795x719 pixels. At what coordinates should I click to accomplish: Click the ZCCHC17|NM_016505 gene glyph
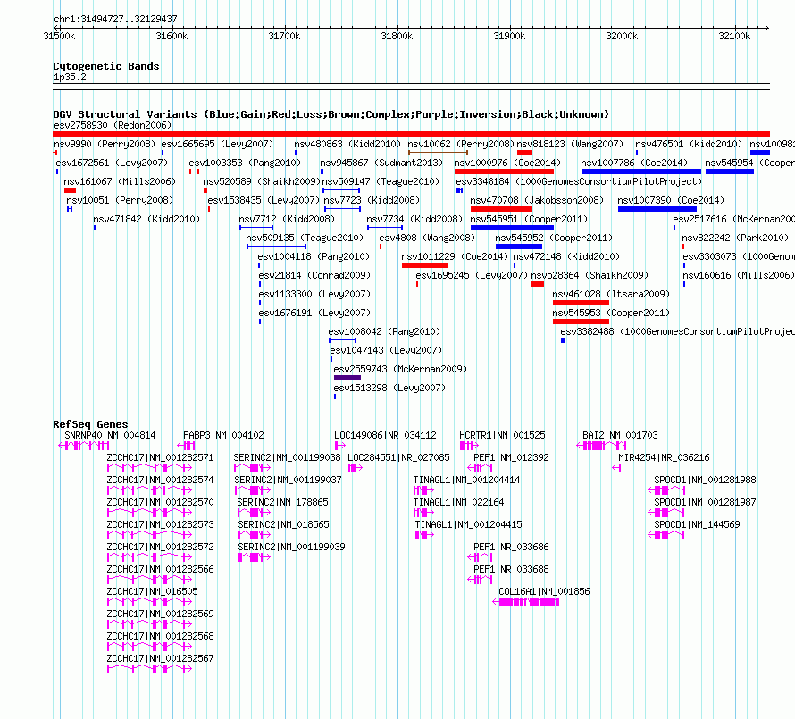coord(149,602)
